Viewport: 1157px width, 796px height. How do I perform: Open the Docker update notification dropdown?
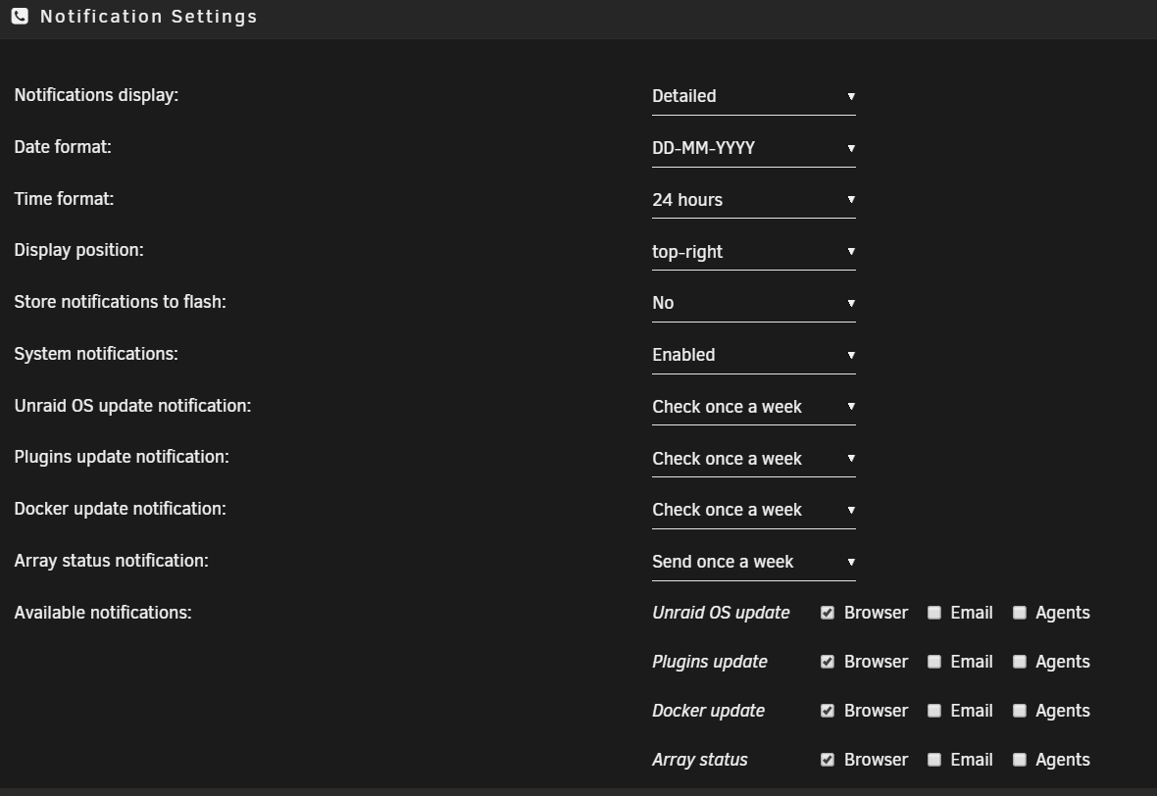point(753,510)
